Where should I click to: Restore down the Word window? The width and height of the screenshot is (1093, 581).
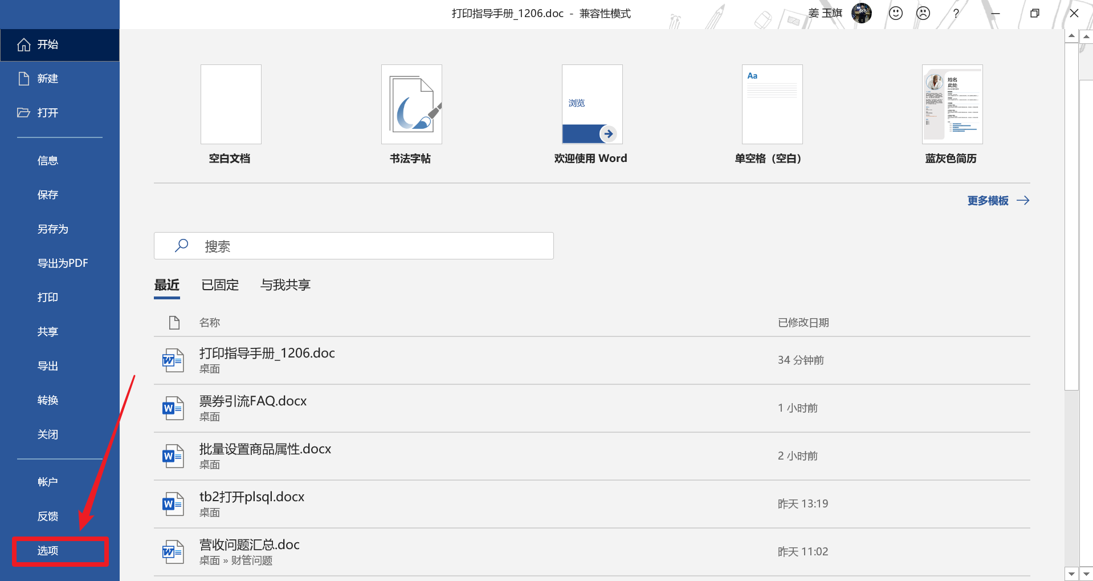[x=1035, y=13]
